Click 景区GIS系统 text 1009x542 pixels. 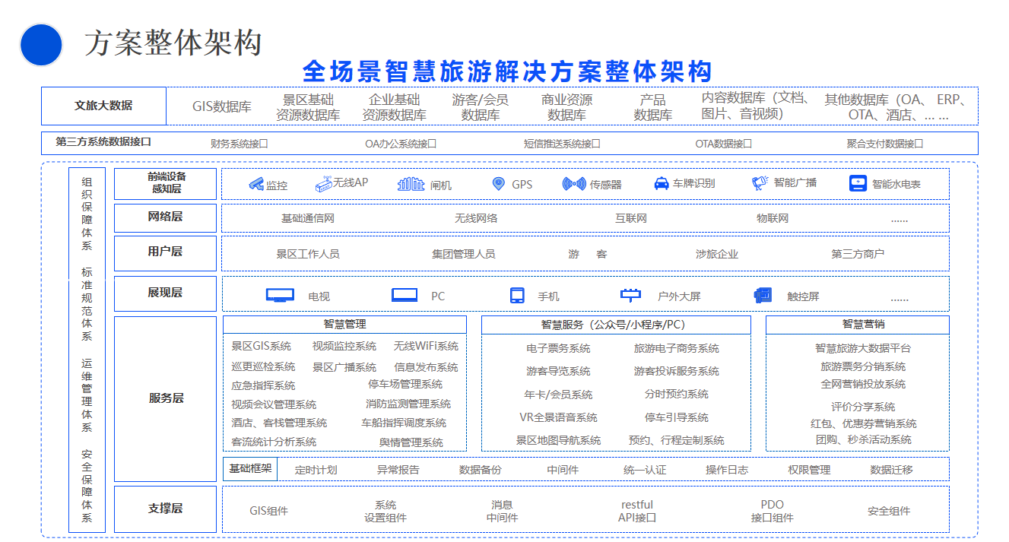tap(262, 346)
